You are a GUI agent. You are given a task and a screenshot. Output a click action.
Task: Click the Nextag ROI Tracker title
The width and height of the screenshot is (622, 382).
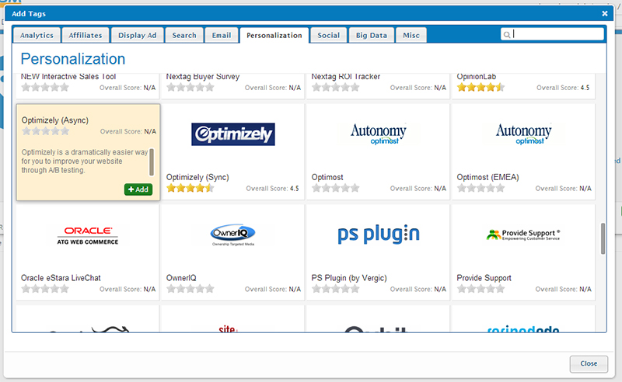tap(345, 77)
